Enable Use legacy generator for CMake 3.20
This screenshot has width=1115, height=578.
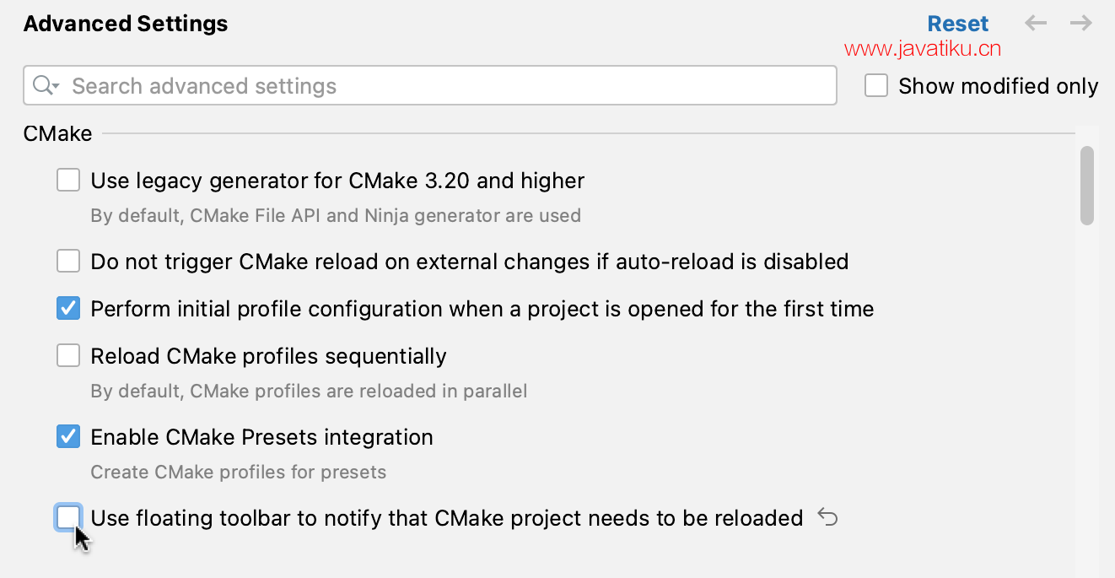coord(68,180)
